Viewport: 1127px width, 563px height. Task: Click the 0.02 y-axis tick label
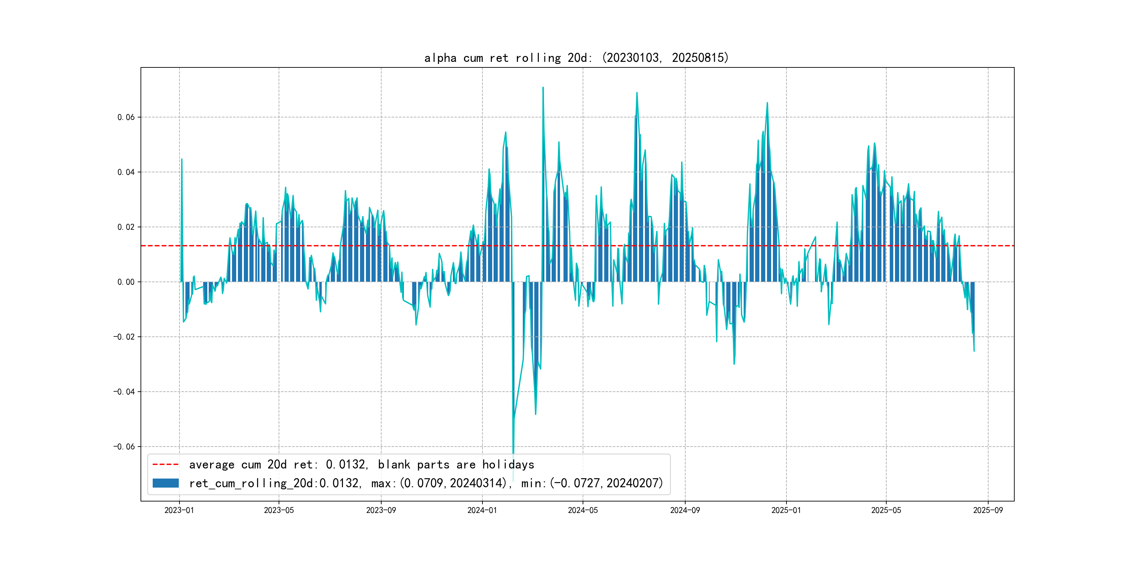[x=126, y=227]
